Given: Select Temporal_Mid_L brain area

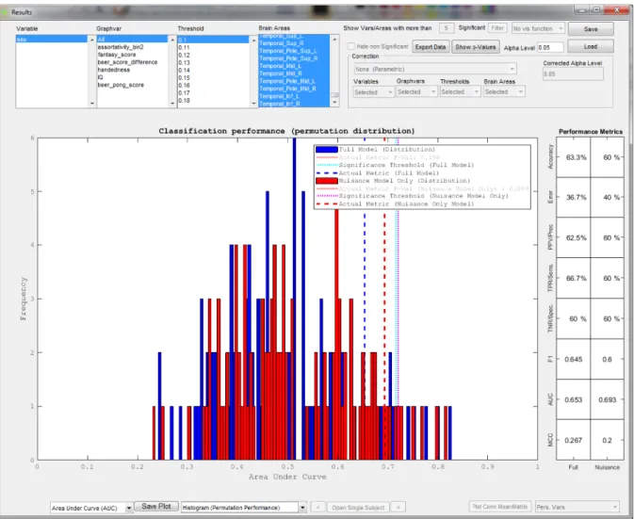Looking at the screenshot, I should point(294,66).
